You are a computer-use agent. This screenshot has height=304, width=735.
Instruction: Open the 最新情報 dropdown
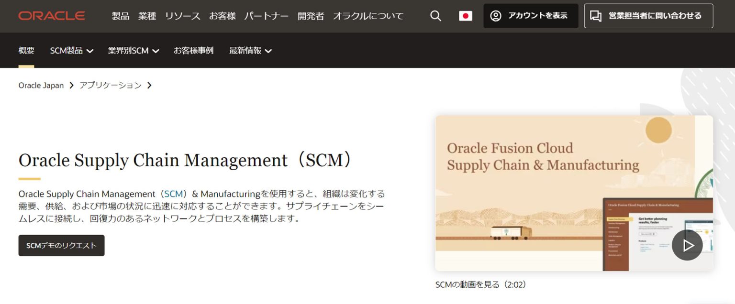[x=247, y=51]
